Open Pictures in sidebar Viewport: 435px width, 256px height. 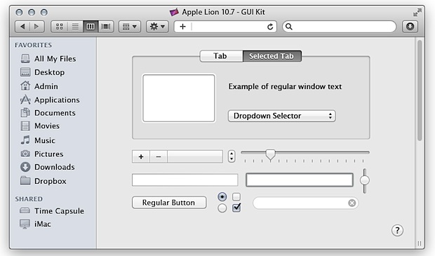(42, 154)
